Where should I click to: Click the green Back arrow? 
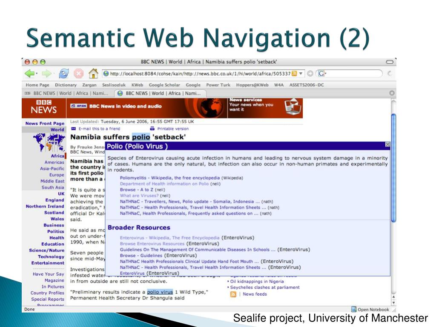pos(29,74)
